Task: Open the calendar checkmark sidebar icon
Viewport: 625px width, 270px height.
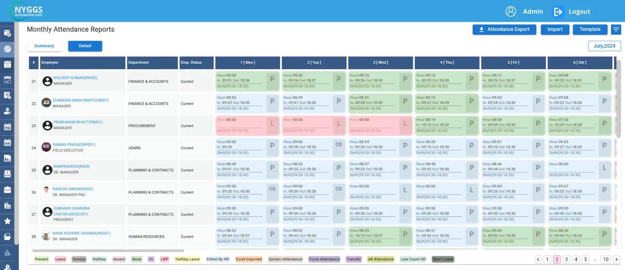Action: tap(7, 80)
